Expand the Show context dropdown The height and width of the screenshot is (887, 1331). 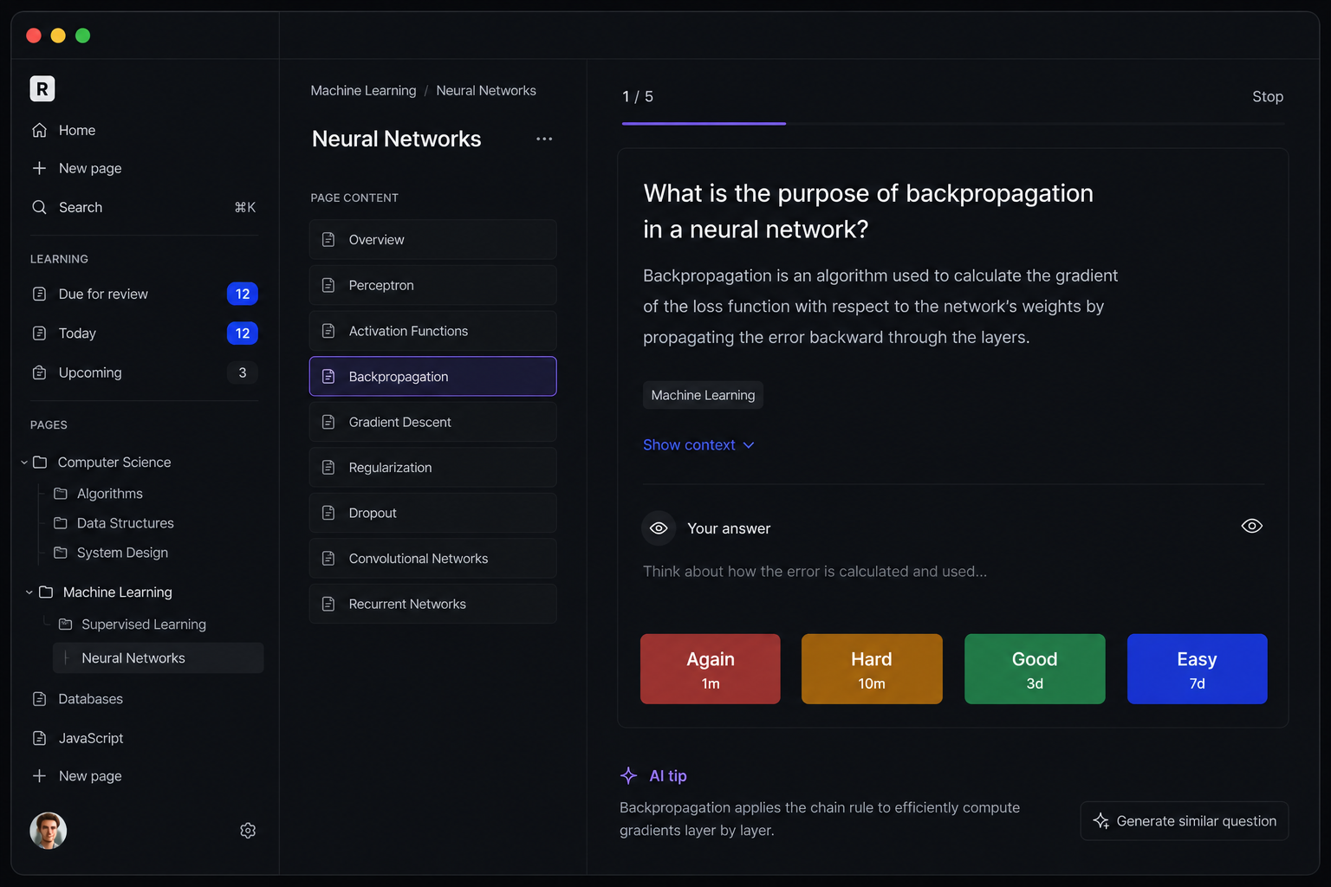coord(698,444)
